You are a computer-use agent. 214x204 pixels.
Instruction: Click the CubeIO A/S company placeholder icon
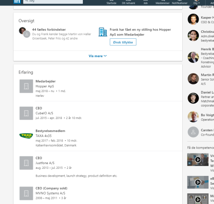point(26,113)
